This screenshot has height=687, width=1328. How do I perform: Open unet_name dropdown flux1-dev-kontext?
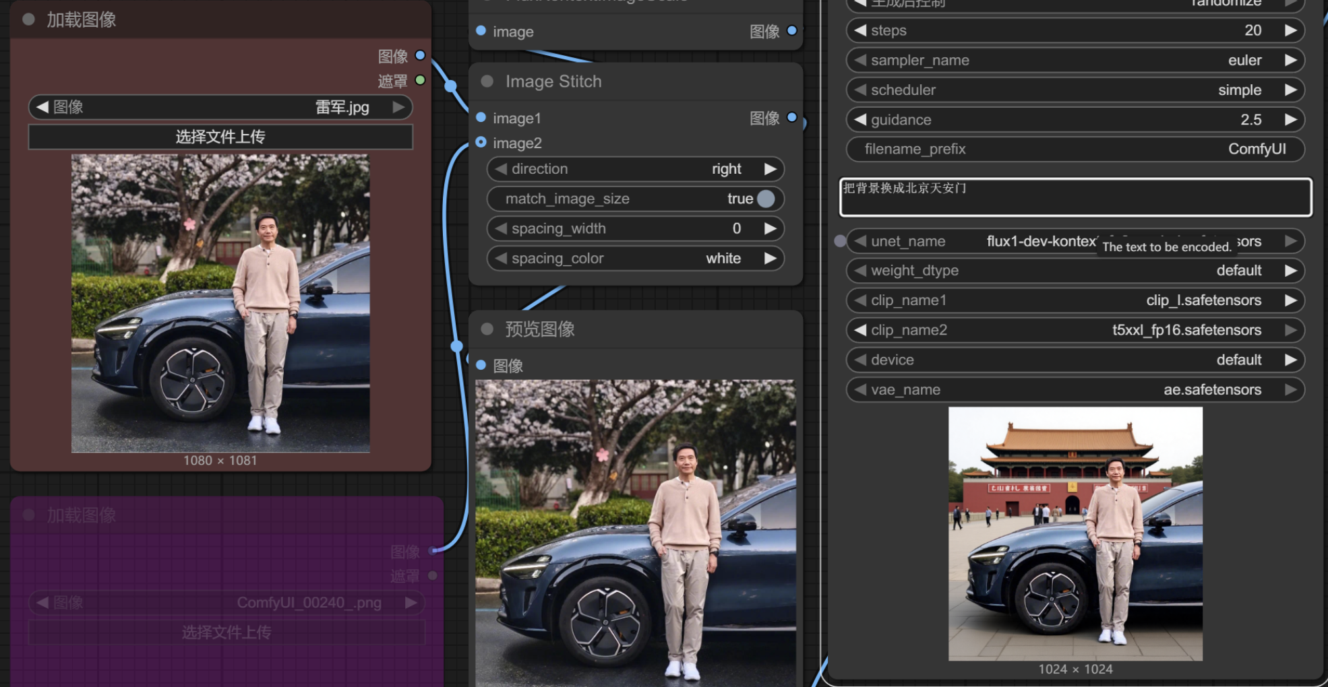1075,241
